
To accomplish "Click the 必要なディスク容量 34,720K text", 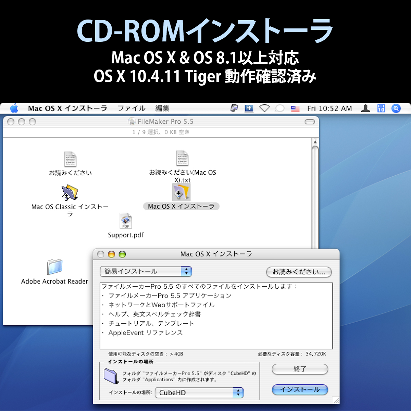I will tap(292, 354).
